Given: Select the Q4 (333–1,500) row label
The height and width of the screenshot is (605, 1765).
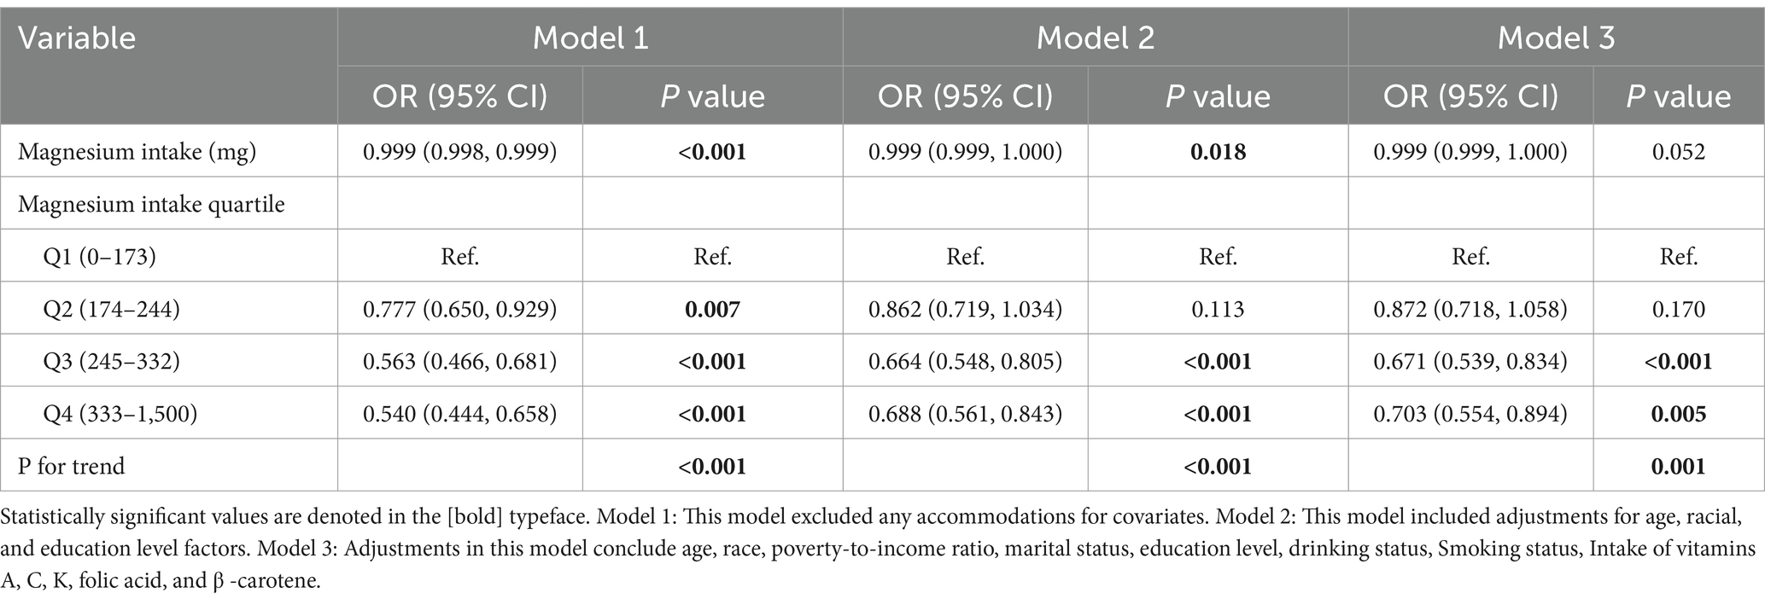Looking at the screenshot, I should point(120,415).
